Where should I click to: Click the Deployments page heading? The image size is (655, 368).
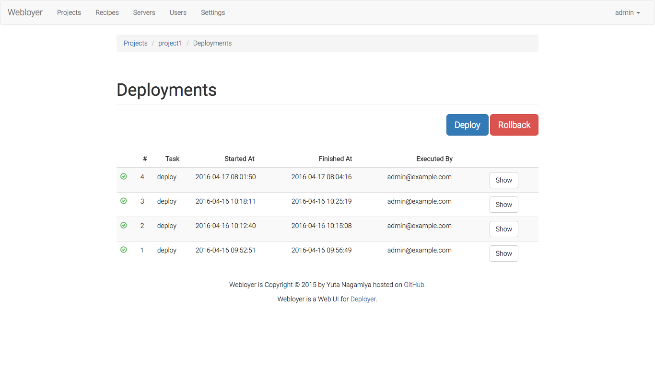coord(167,90)
